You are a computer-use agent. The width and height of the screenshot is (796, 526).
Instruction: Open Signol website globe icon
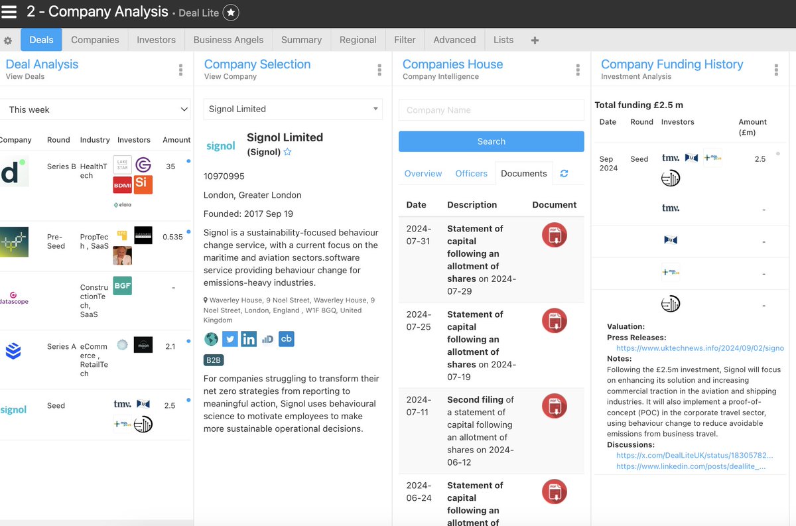(x=211, y=339)
